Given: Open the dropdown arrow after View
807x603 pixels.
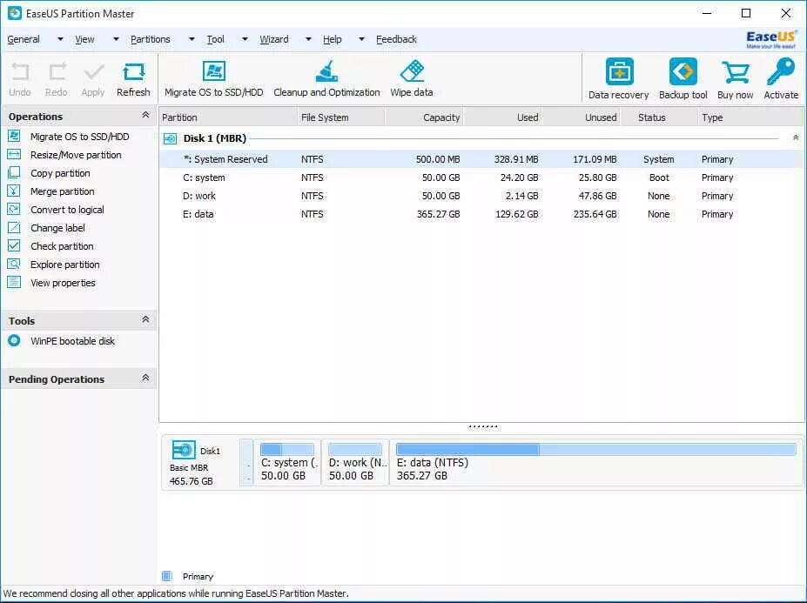Looking at the screenshot, I should click(x=116, y=39).
